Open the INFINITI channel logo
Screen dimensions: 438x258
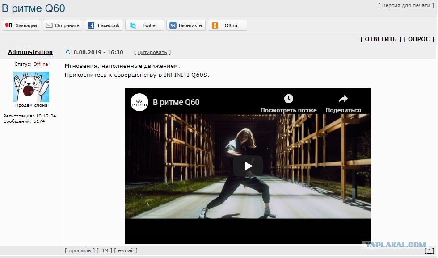(x=139, y=102)
